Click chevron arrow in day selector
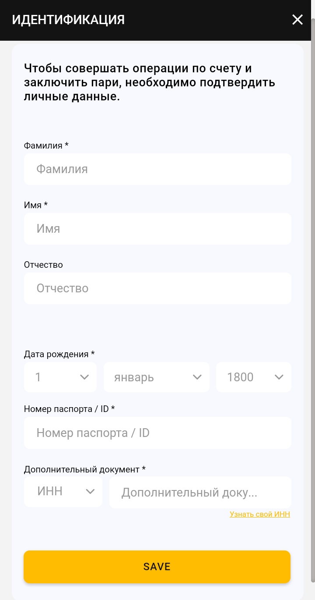The width and height of the screenshot is (315, 600). 85,377
